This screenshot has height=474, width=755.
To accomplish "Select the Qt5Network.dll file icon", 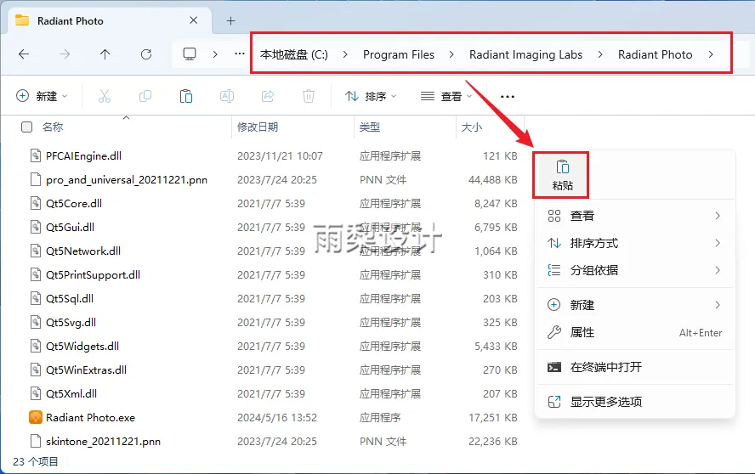I will 36,251.
